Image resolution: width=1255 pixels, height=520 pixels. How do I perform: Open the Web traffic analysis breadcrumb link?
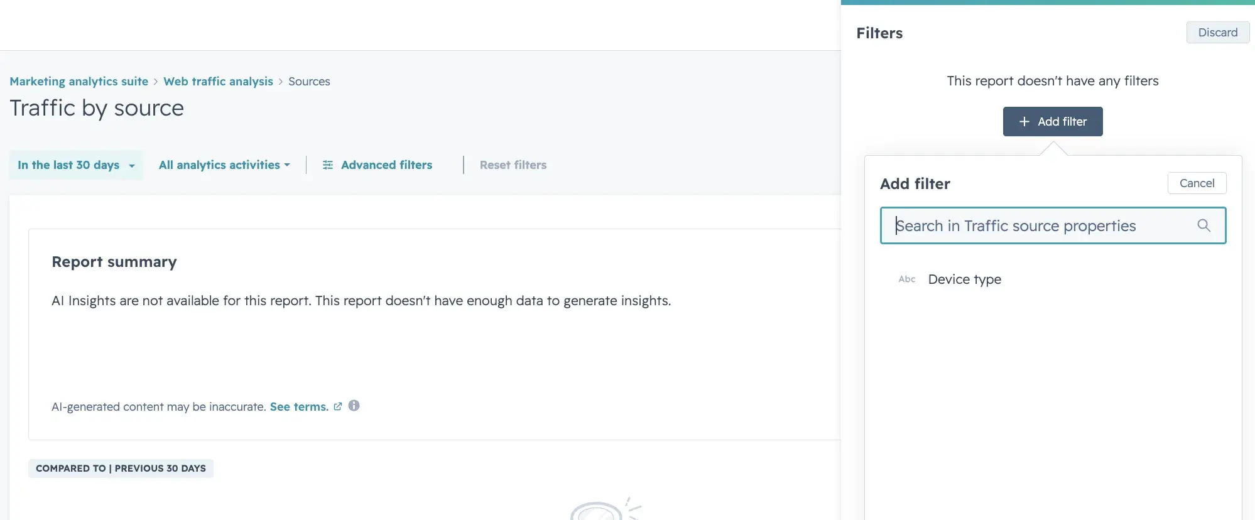[218, 82]
